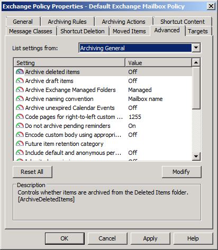Viewport: 218px width, 250px height.
Task: Select the Archive naming convention gauge icon
Action: tap(20, 99)
